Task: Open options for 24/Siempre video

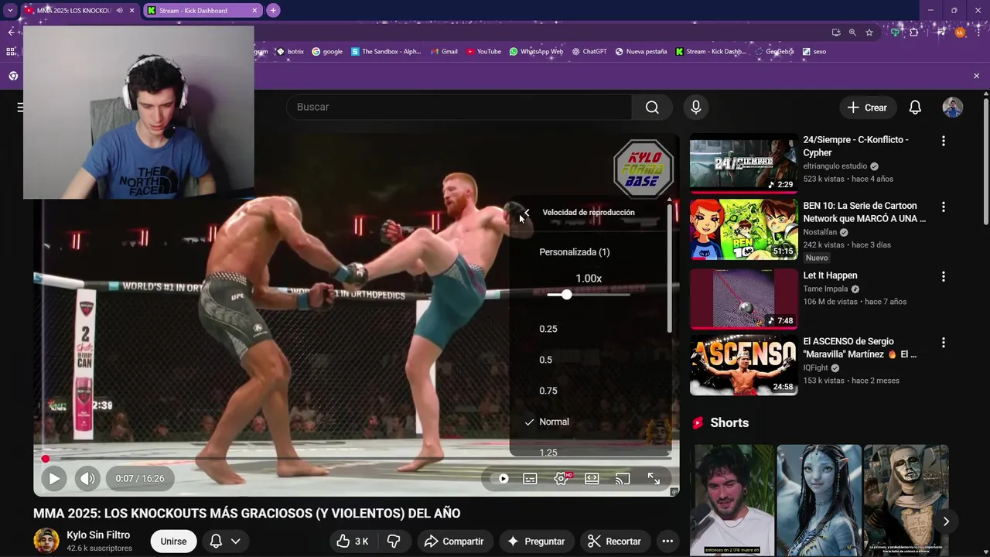Action: pos(943,141)
